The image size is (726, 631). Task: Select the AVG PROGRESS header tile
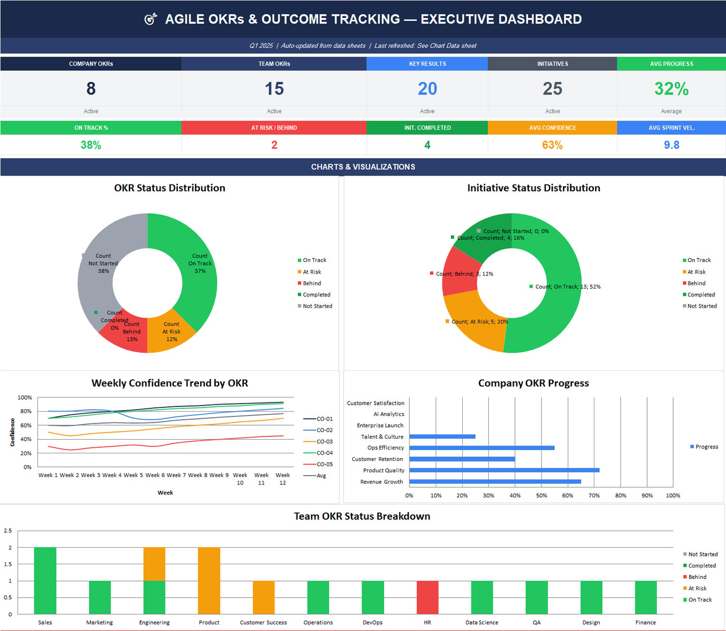[671, 64]
